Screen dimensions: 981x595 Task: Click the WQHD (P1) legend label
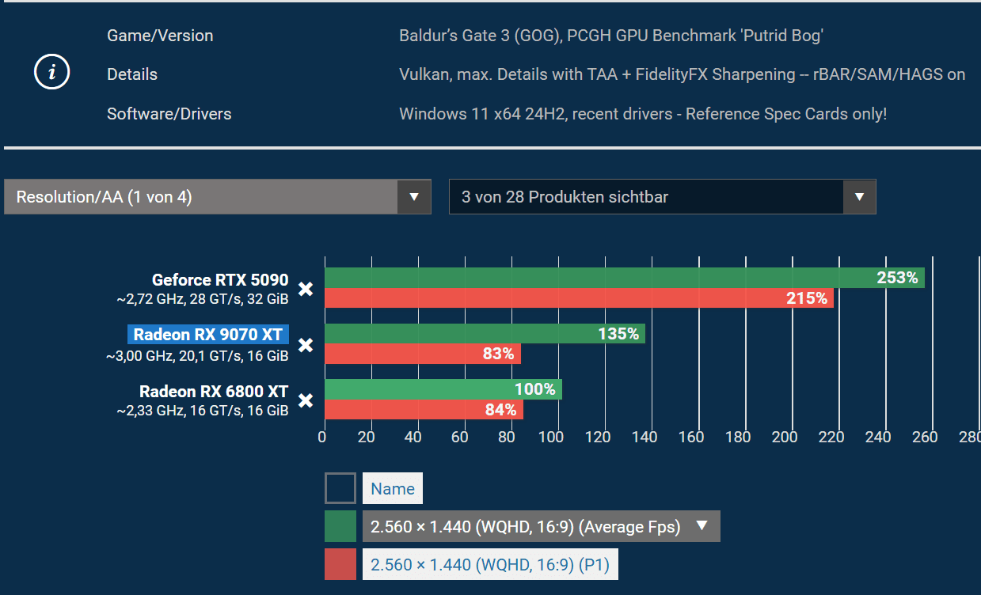491,565
